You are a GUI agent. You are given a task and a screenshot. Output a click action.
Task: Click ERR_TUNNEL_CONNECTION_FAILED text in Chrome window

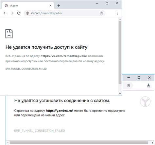click(26, 69)
